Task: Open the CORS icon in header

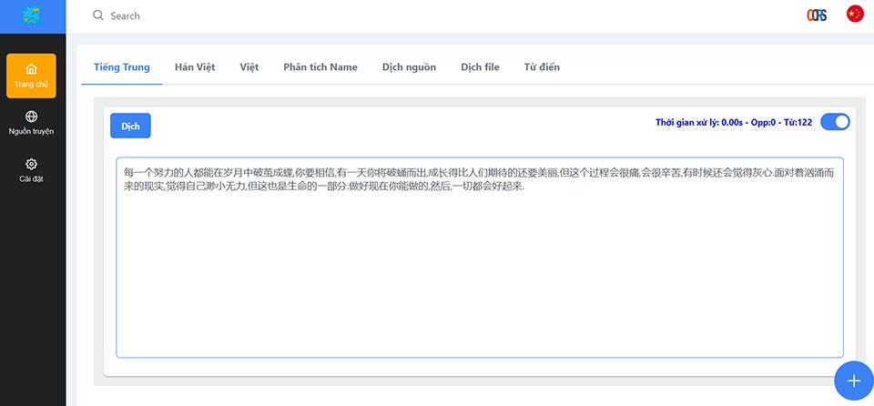Action: tap(817, 15)
